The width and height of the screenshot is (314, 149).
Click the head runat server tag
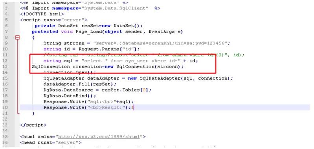click(x=51, y=143)
